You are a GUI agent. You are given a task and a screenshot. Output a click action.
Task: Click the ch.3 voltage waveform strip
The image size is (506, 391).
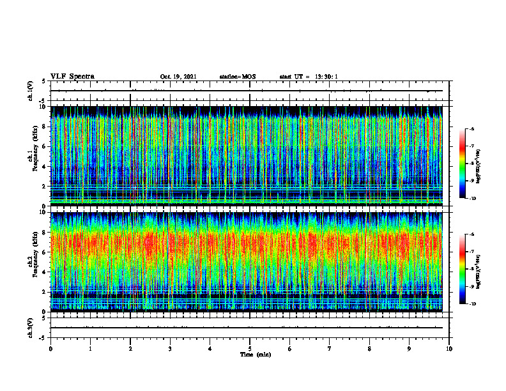[x=250, y=328]
